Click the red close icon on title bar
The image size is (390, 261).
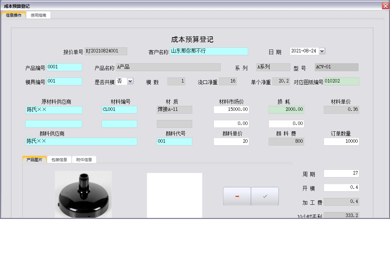click(385, 5)
